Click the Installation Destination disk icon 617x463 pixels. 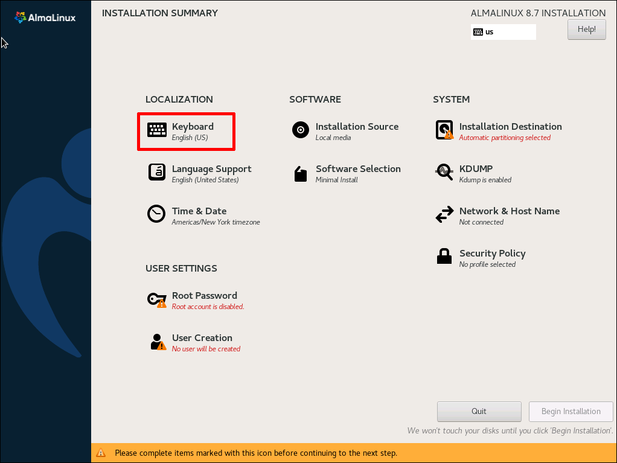click(x=444, y=130)
